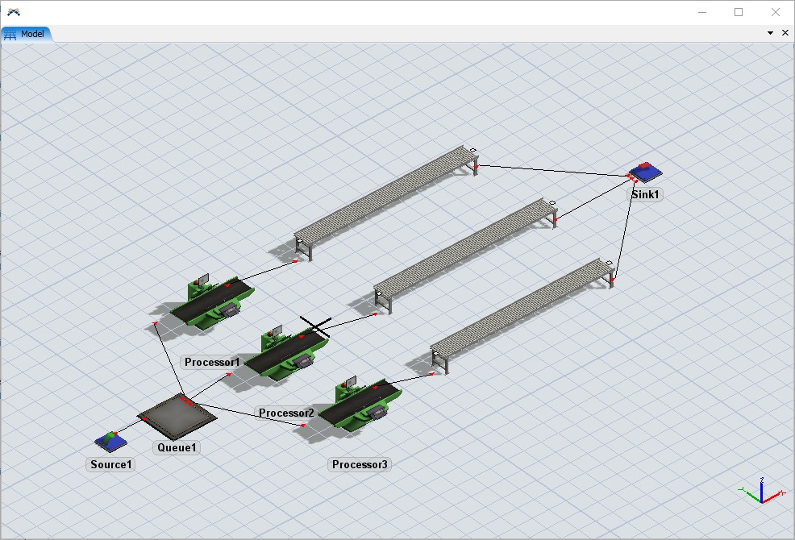The height and width of the screenshot is (540, 795).
Task: Click the Processor1 text label
Action: coord(212,363)
